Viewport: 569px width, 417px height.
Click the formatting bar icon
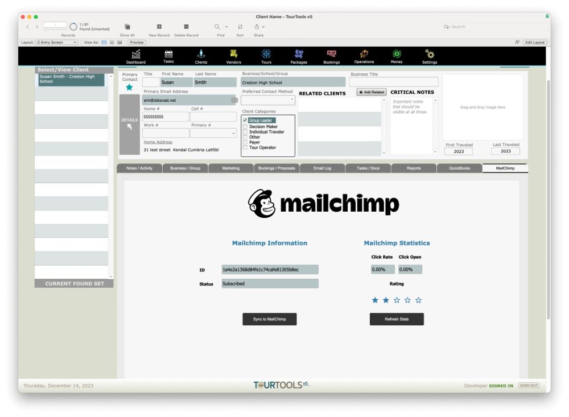(x=517, y=43)
